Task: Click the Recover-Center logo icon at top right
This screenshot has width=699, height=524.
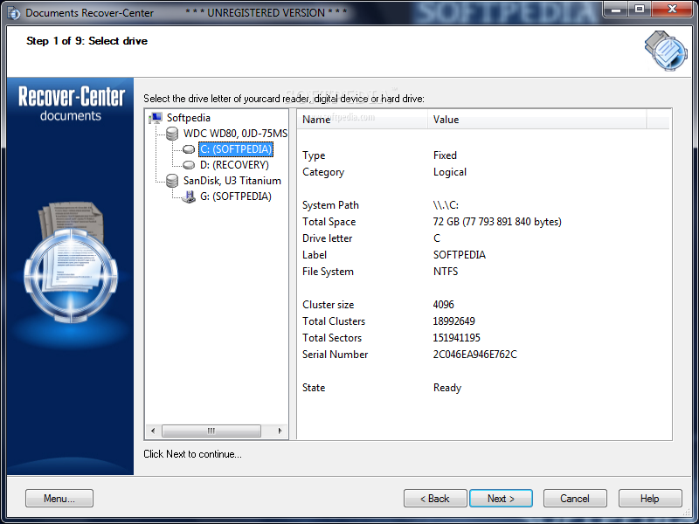Action: (x=666, y=51)
